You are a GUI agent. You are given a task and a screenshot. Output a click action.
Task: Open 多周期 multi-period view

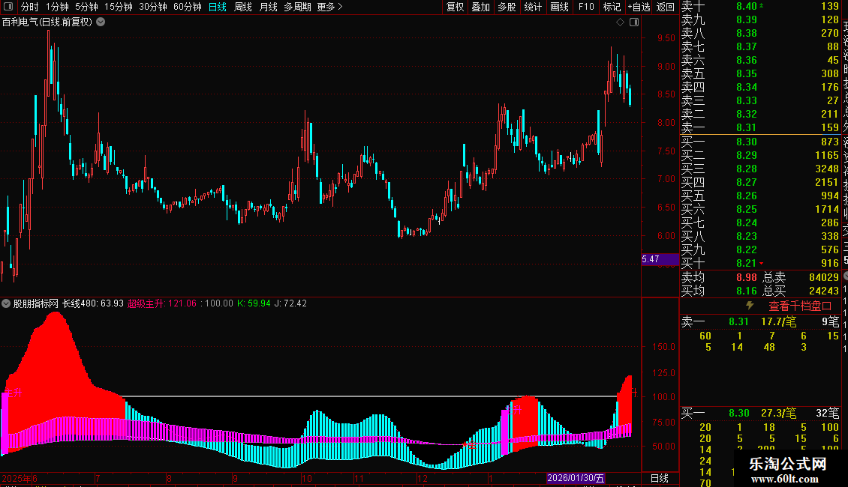[297, 7]
